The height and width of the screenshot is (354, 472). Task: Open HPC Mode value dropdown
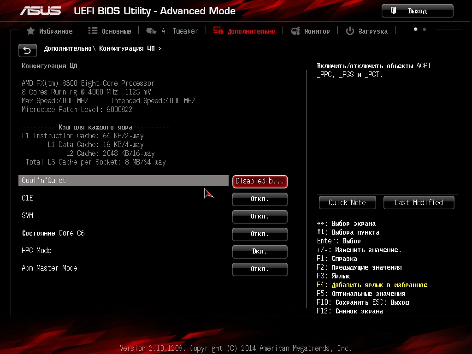(x=260, y=251)
